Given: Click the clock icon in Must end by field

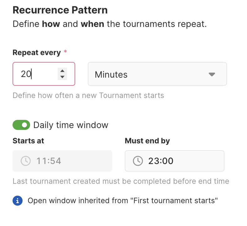Looking at the screenshot, I should (x=138, y=161).
